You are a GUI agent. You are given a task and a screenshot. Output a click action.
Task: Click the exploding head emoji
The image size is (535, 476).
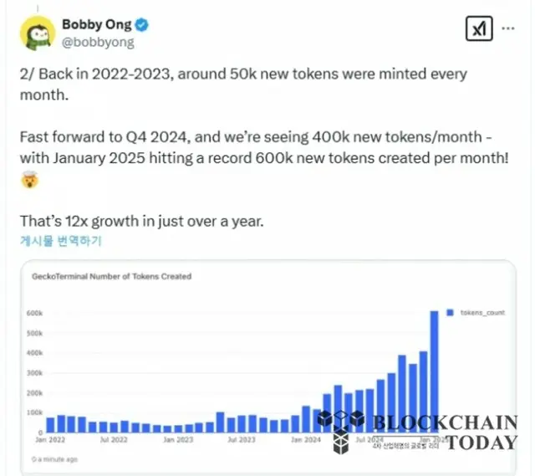point(30,180)
